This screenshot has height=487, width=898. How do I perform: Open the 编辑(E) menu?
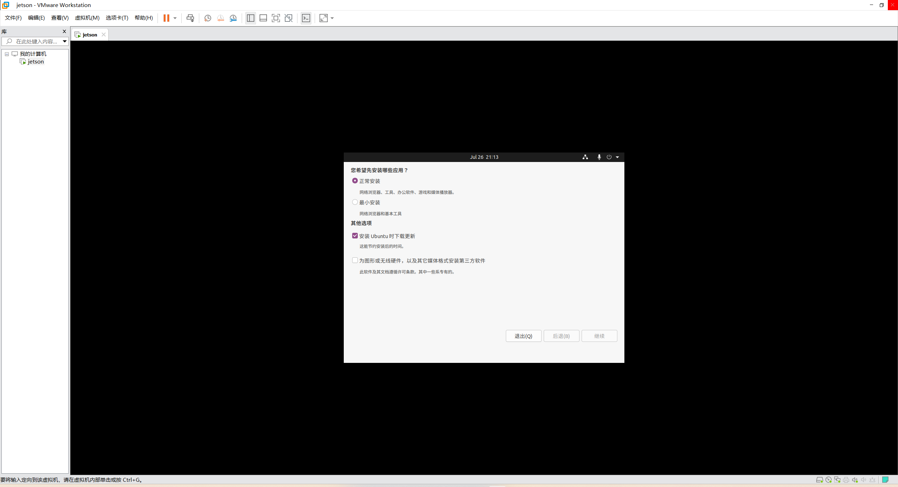click(x=36, y=18)
